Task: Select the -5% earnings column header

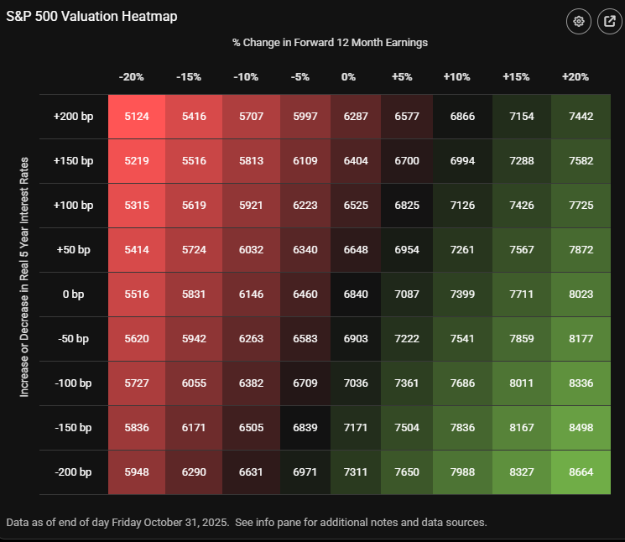Action: (x=299, y=77)
